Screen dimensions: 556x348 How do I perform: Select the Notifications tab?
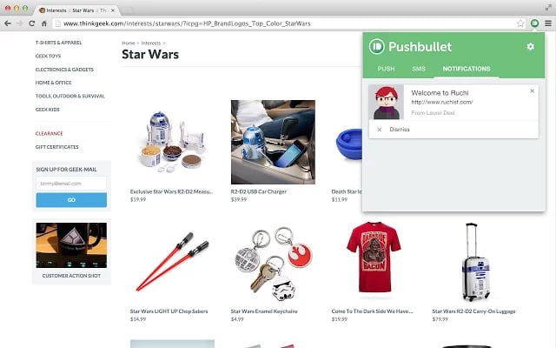(x=467, y=69)
